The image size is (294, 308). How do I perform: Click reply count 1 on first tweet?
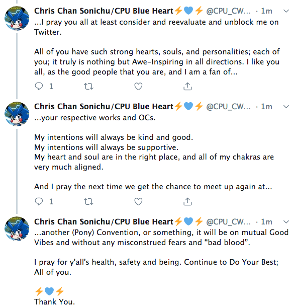51,87
